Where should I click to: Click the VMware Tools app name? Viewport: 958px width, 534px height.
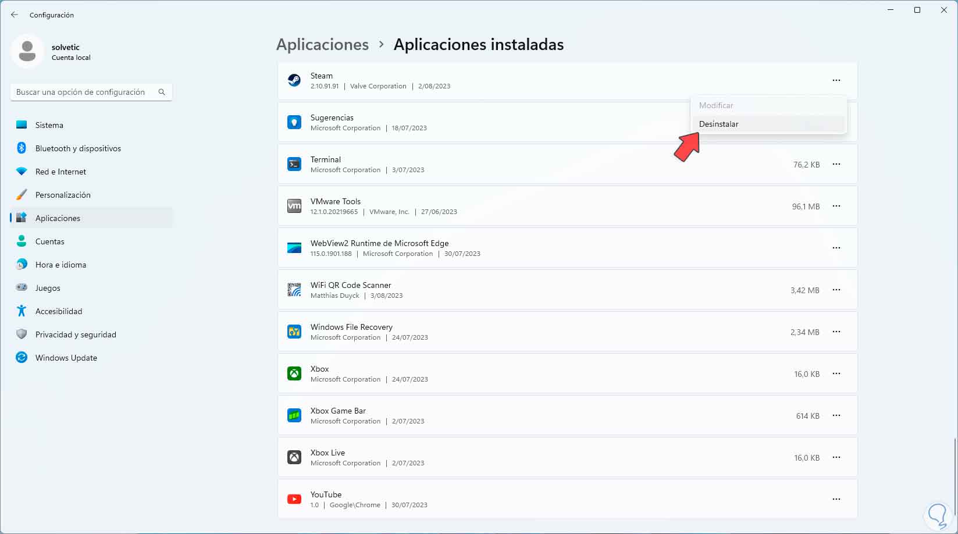point(336,201)
